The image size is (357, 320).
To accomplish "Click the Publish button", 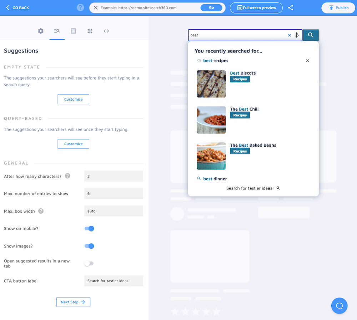I will pyautogui.click(x=338, y=7).
